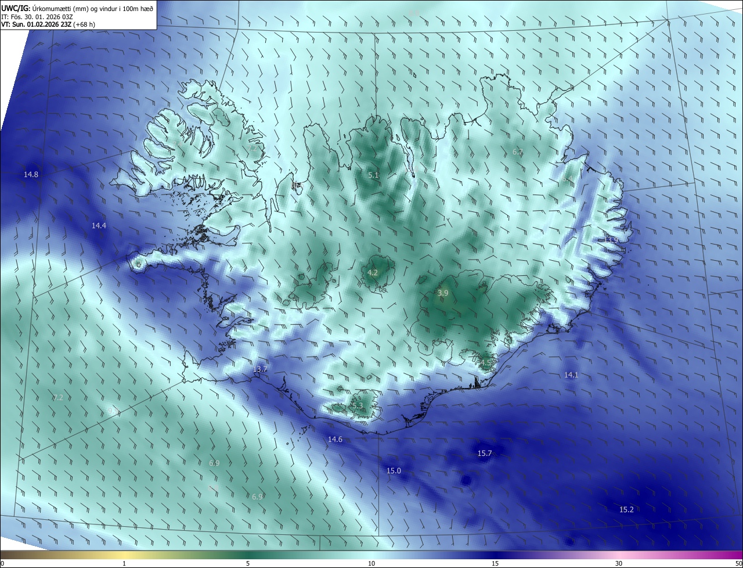The height and width of the screenshot is (568, 743).
Task: Click the map title 'UWC/IG: Úrkomumætti (mm) og vindur'
Action: 77,8
